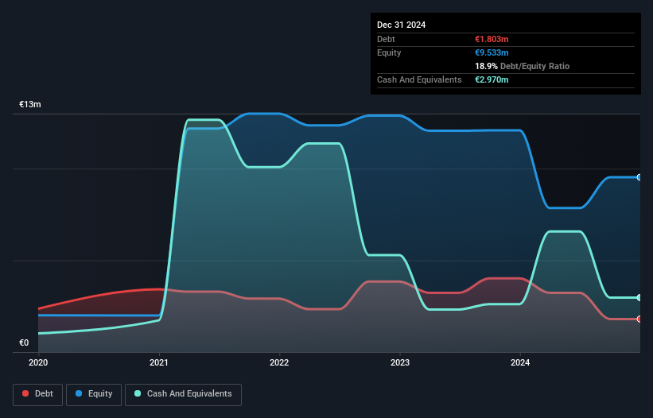Viewport: 653px width, 418px height.
Task: Click the €2.970m cash value
Action: tap(492, 79)
